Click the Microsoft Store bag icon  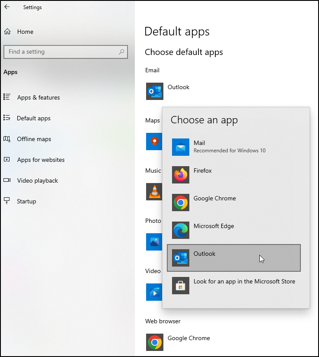pyautogui.click(x=181, y=286)
